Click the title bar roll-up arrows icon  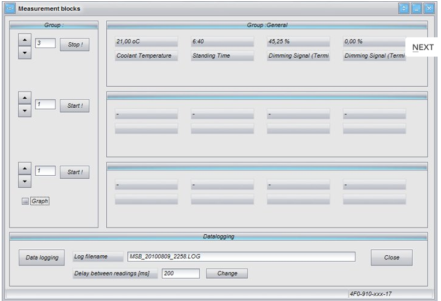(x=404, y=8)
